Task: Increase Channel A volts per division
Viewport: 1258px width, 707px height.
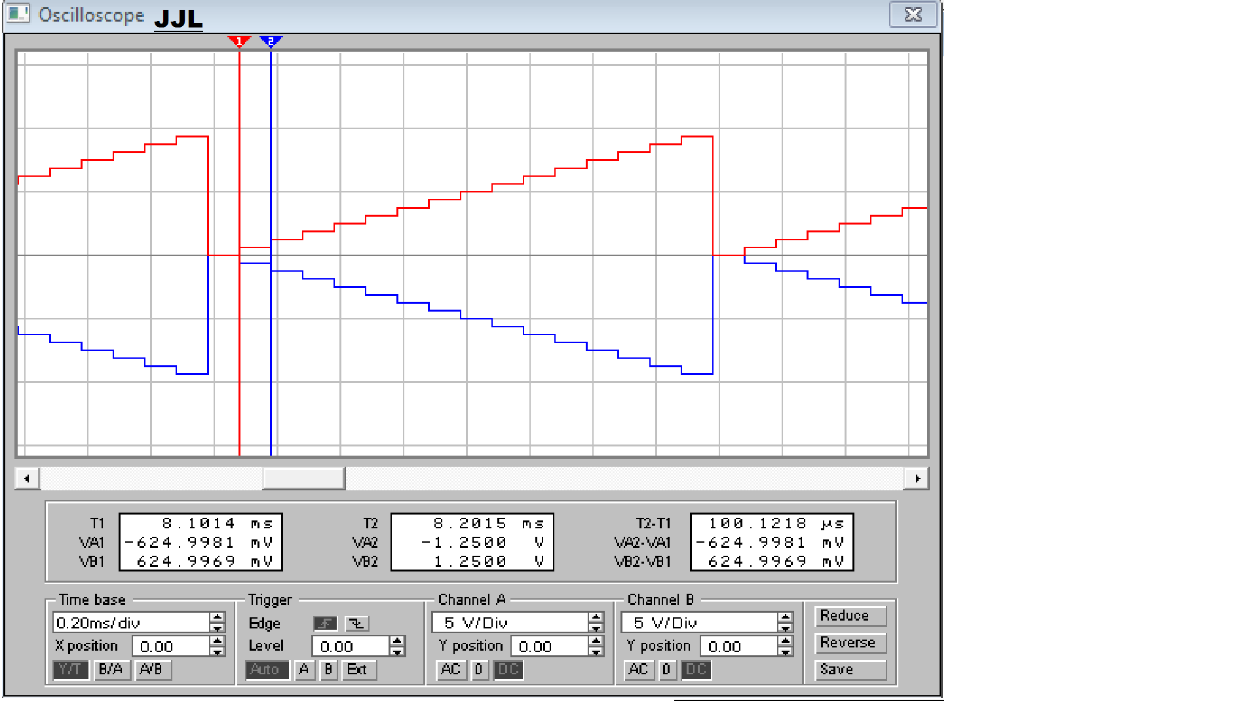Action: [596, 617]
